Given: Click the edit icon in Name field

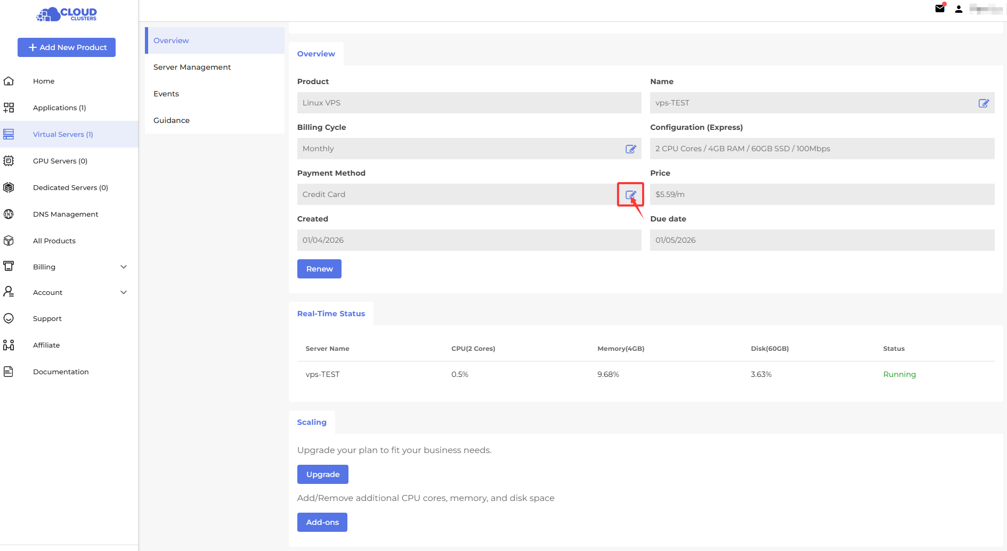Looking at the screenshot, I should 984,103.
